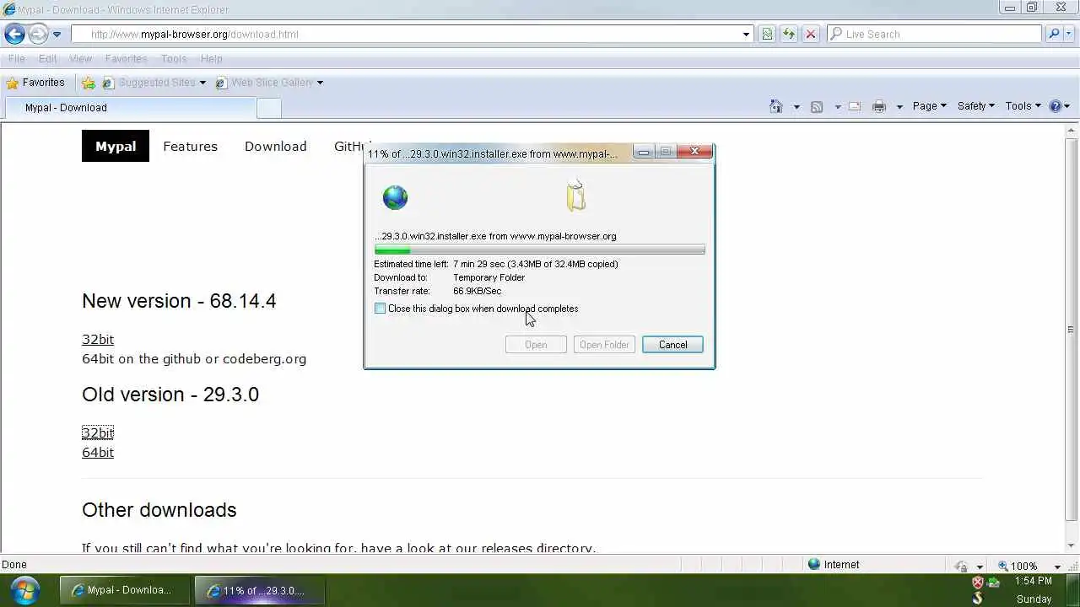Click the Compatibility View icon
The height and width of the screenshot is (607, 1080).
[767, 35]
